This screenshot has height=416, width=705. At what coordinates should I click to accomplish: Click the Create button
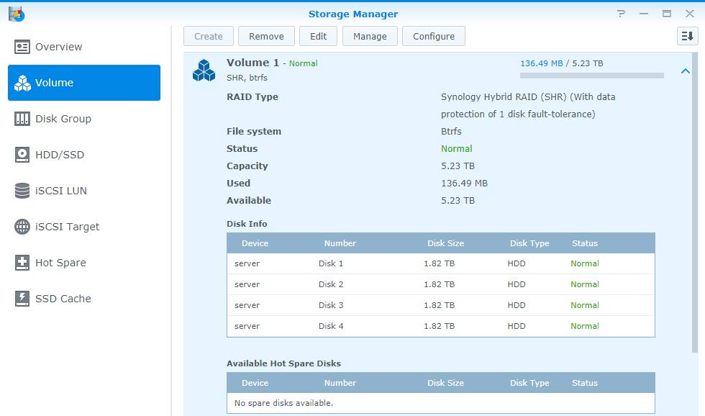click(209, 36)
